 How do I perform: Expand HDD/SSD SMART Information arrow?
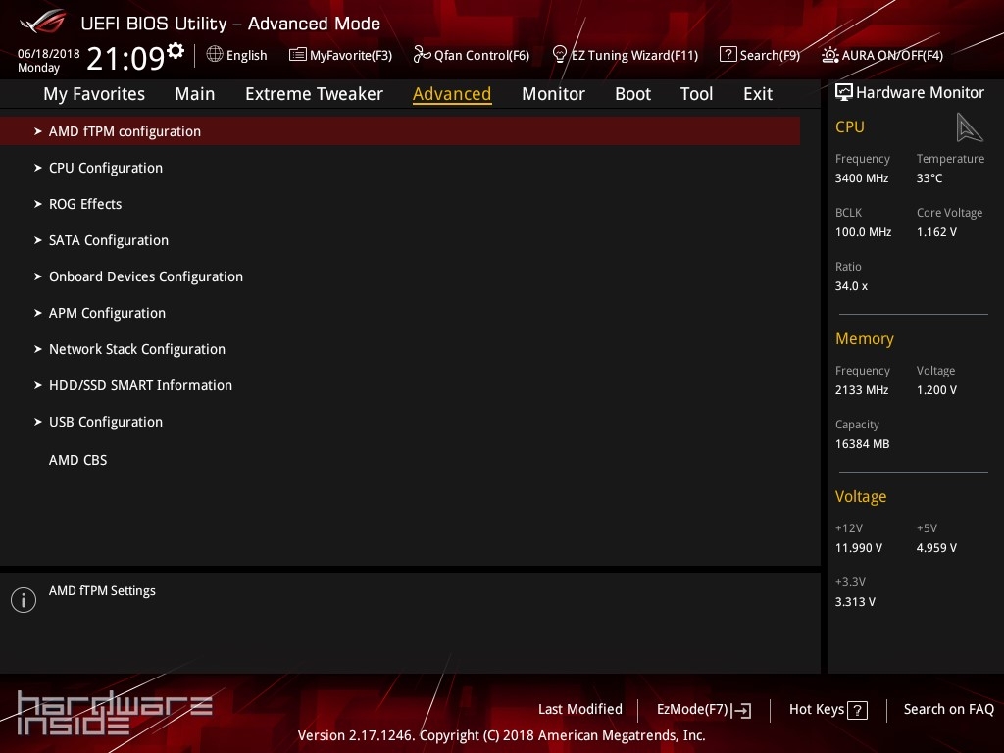[38, 385]
